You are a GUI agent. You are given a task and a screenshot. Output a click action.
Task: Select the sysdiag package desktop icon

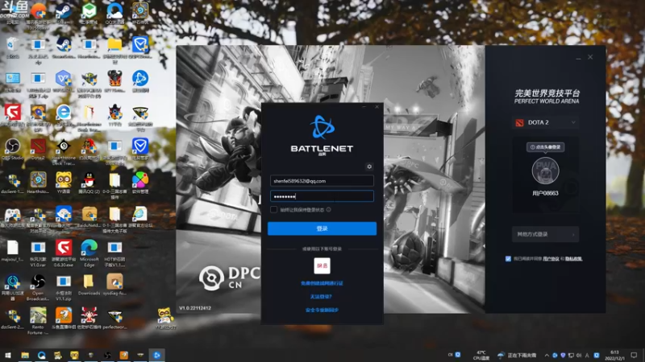pos(114,285)
